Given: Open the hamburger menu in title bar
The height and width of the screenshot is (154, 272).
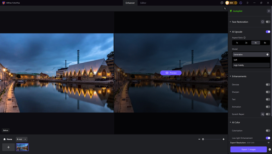Looking at the screenshot, I should (x=247, y=3).
